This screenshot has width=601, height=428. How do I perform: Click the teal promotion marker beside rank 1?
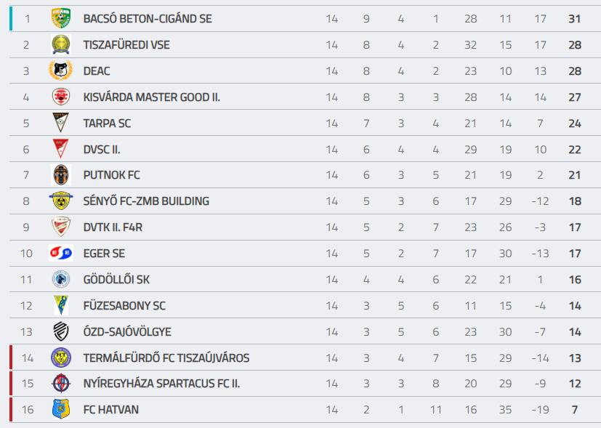click(x=11, y=18)
